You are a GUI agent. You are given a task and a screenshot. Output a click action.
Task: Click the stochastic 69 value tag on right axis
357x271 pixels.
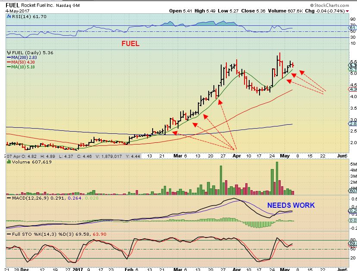[x=353, y=243]
